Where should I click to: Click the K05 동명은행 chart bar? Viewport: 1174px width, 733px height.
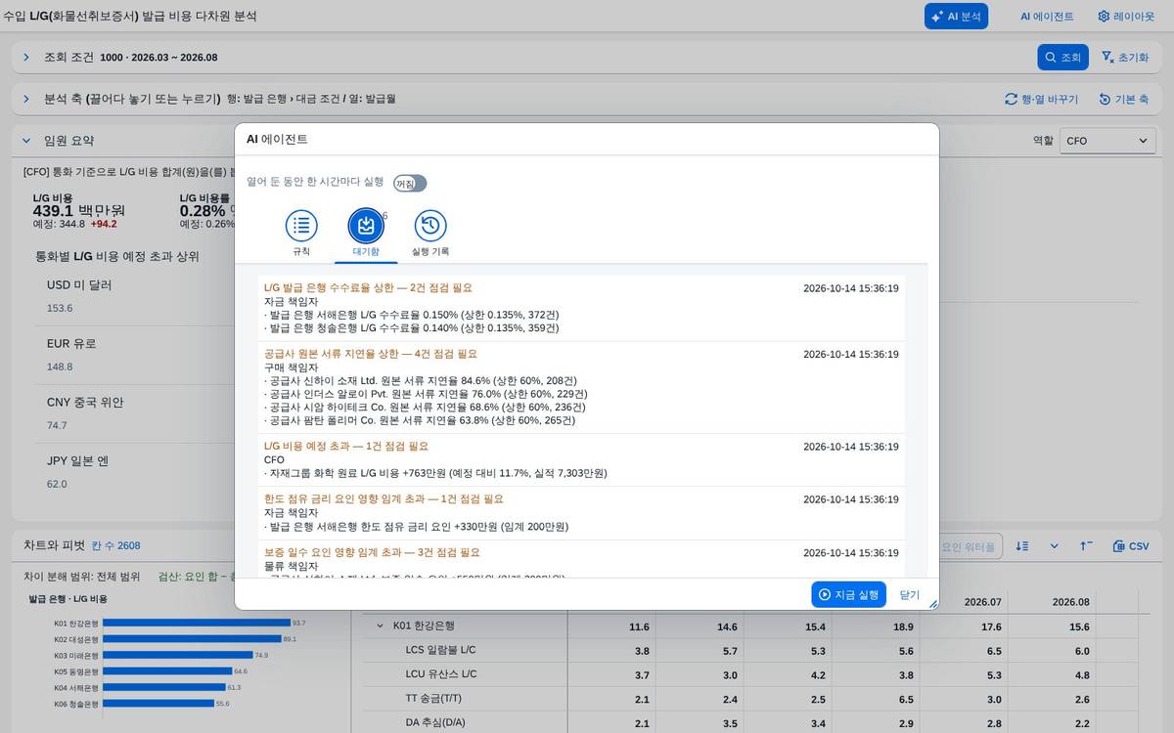167,671
